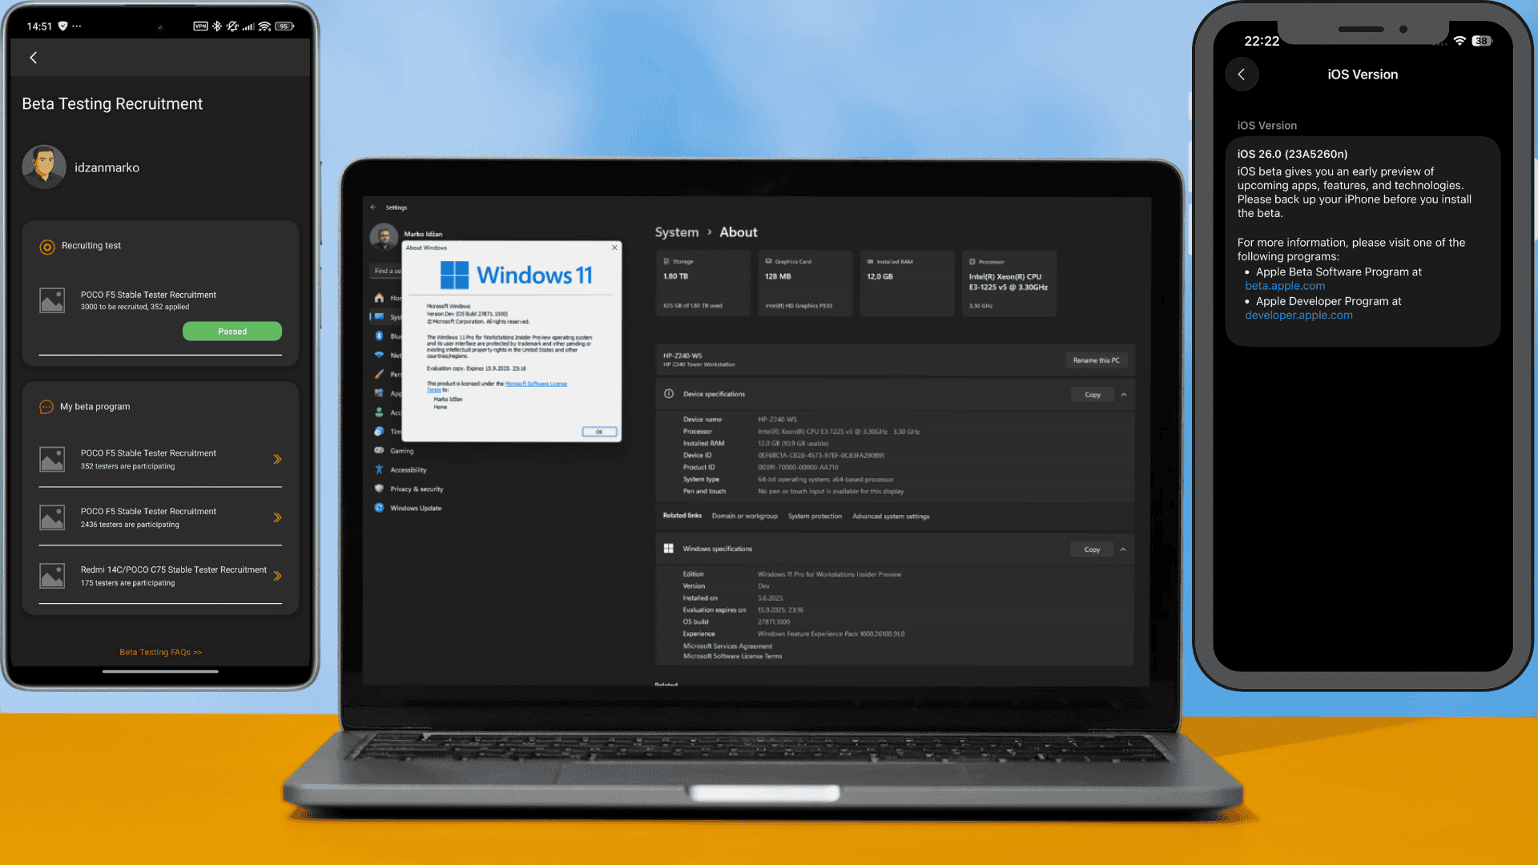Tap the Recruiting test target icon

click(47, 247)
